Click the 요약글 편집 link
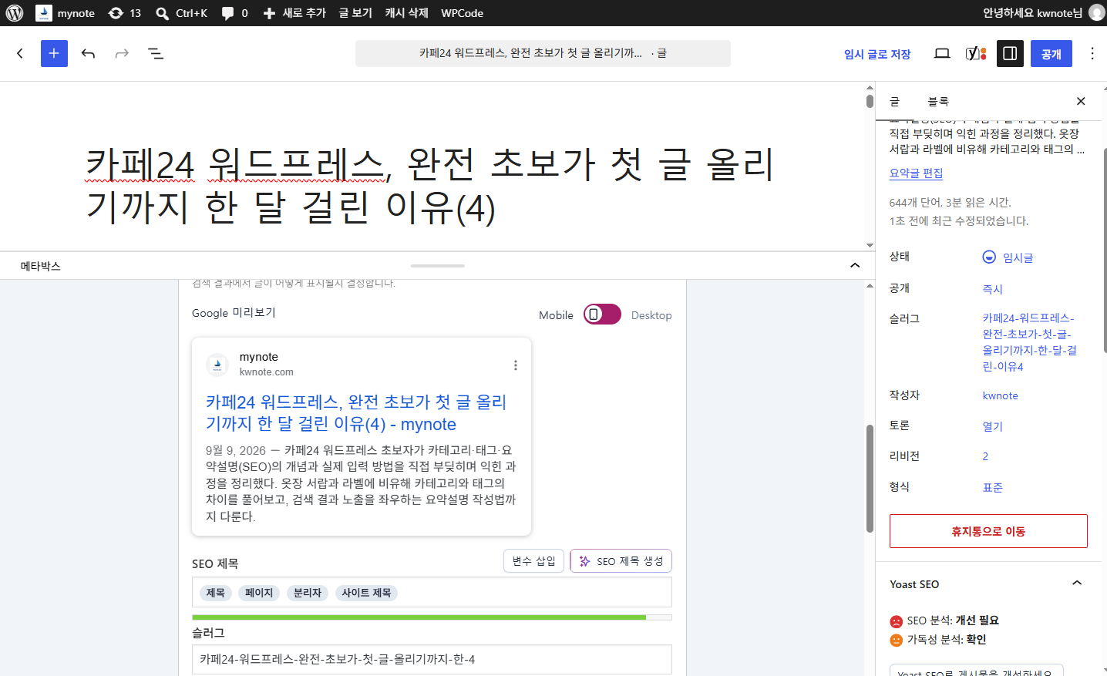 coord(916,173)
